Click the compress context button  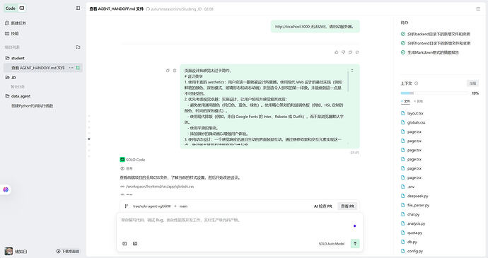473,83
